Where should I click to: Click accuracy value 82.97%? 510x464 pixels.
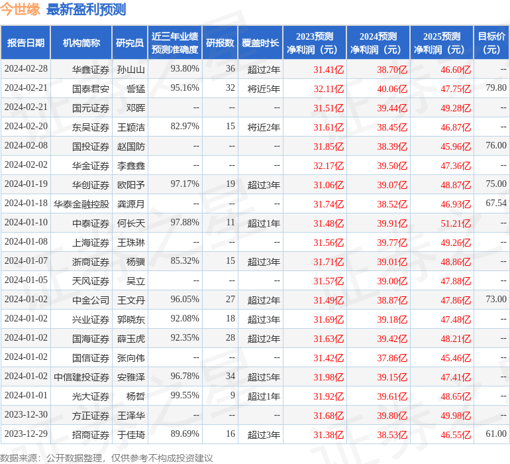click(185, 127)
